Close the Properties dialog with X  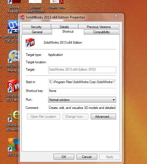click(116, 16)
